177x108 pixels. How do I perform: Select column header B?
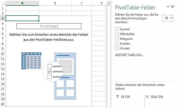coord(55,3)
